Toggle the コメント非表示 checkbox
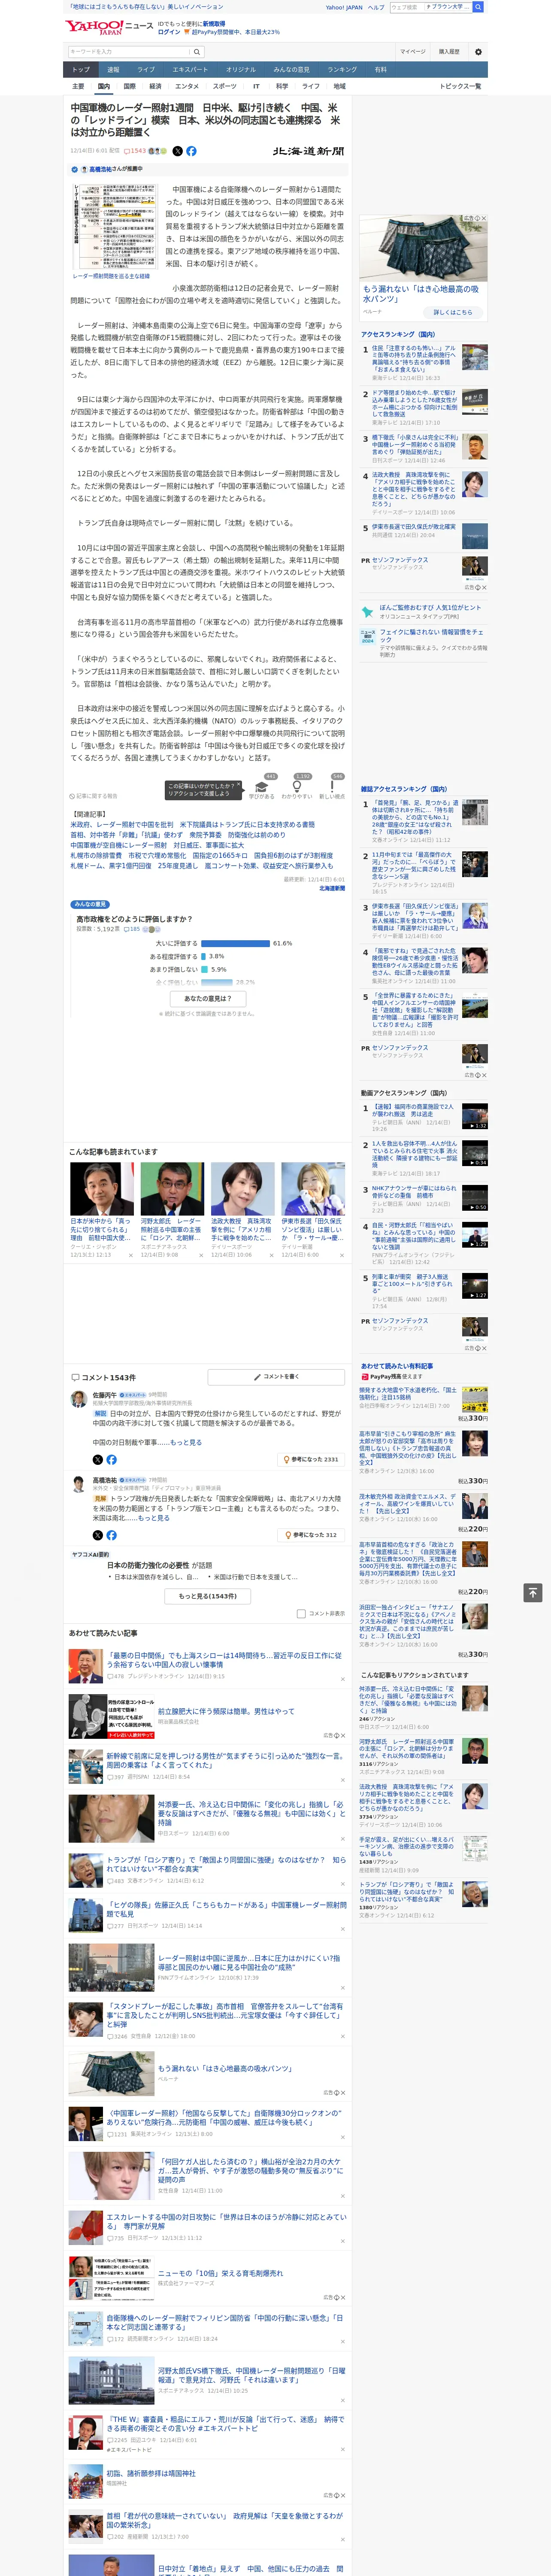Image resolution: width=551 pixels, height=2576 pixels. 301,1613
